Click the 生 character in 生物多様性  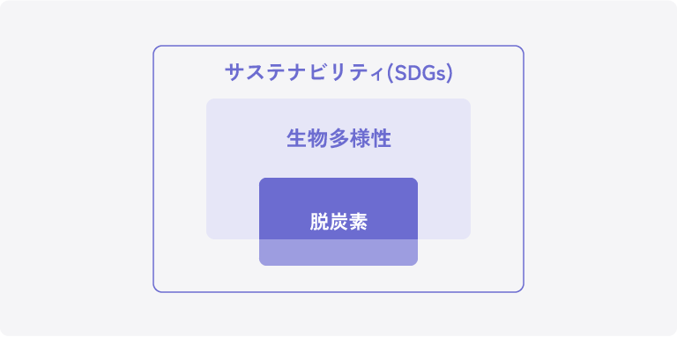click(296, 139)
